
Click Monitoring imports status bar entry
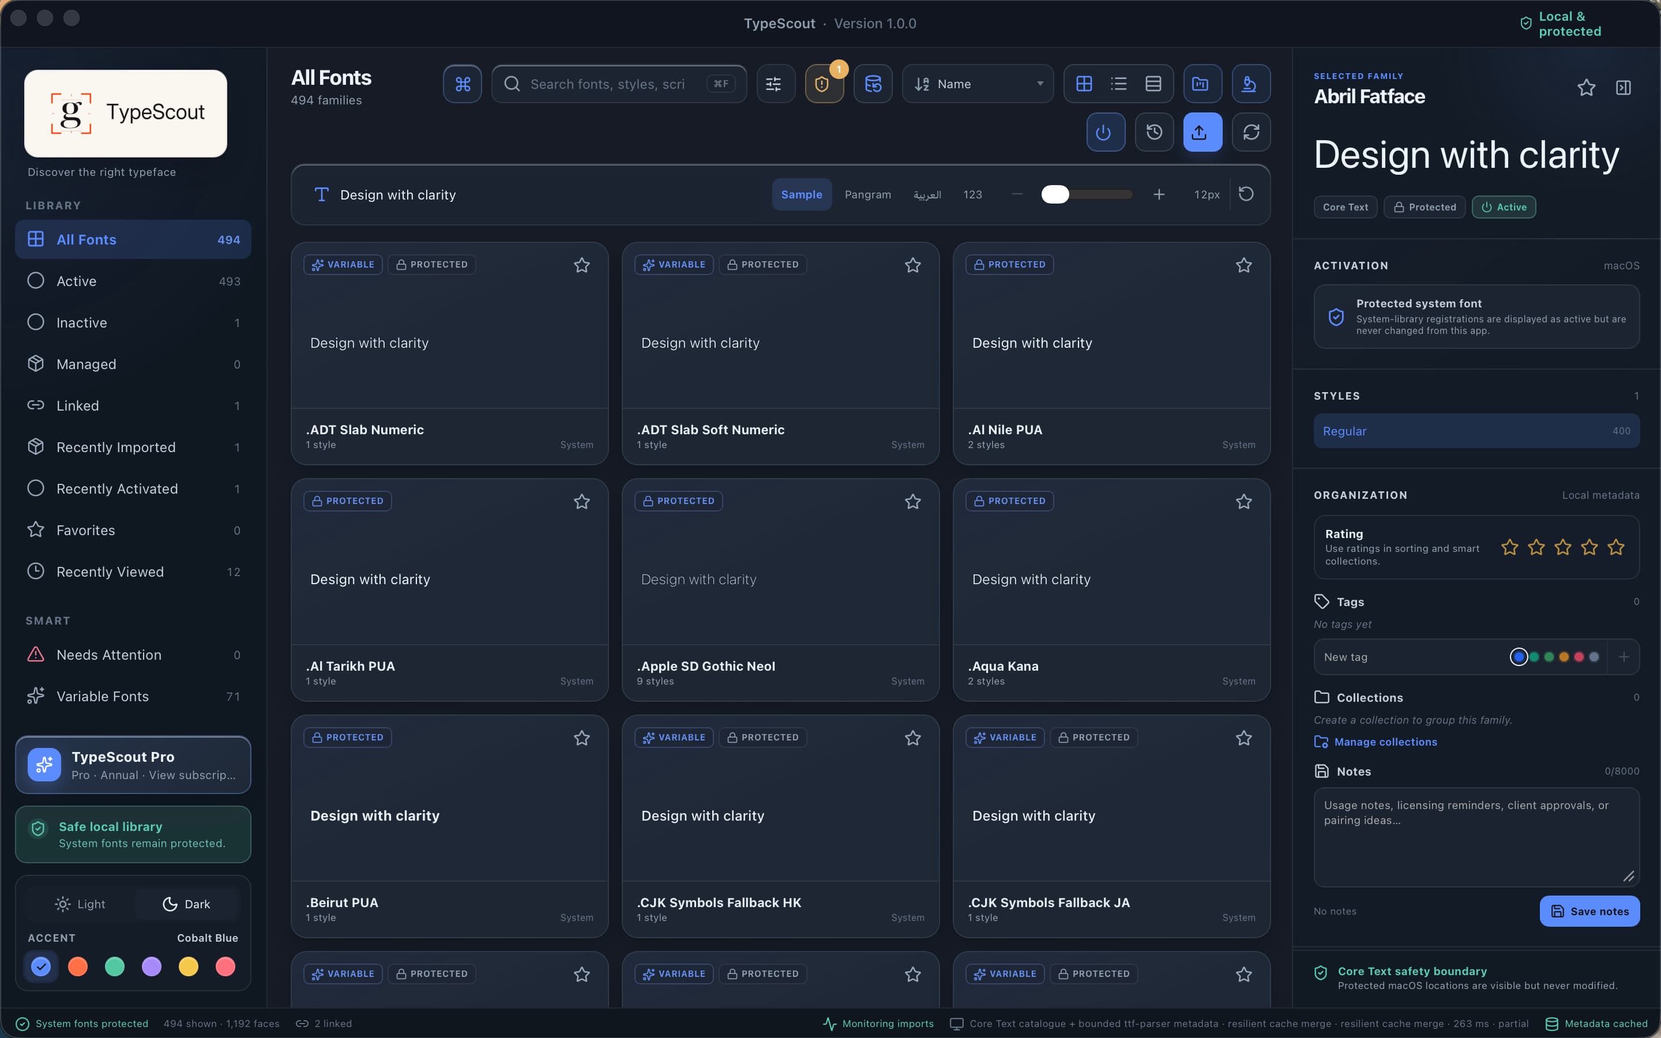point(878,1024)
